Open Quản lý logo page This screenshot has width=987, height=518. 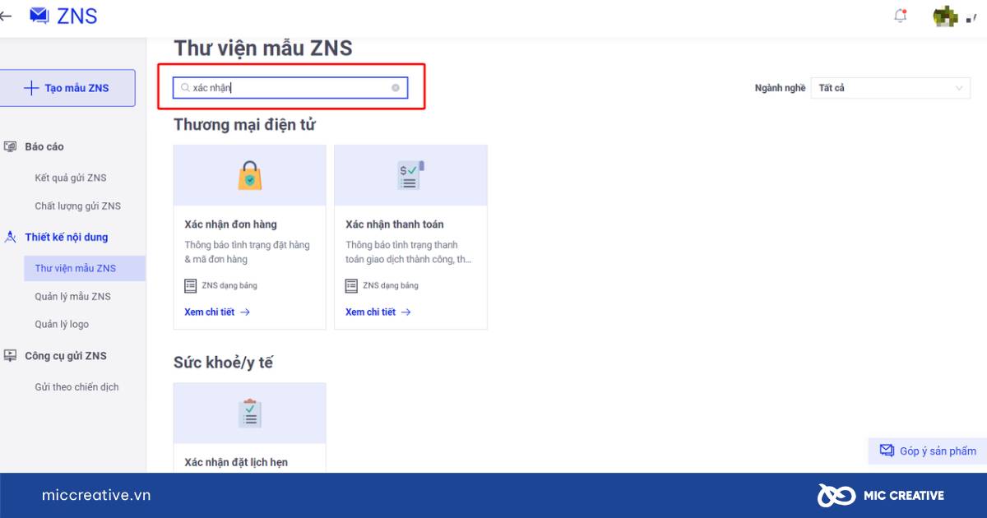point(62,324)
